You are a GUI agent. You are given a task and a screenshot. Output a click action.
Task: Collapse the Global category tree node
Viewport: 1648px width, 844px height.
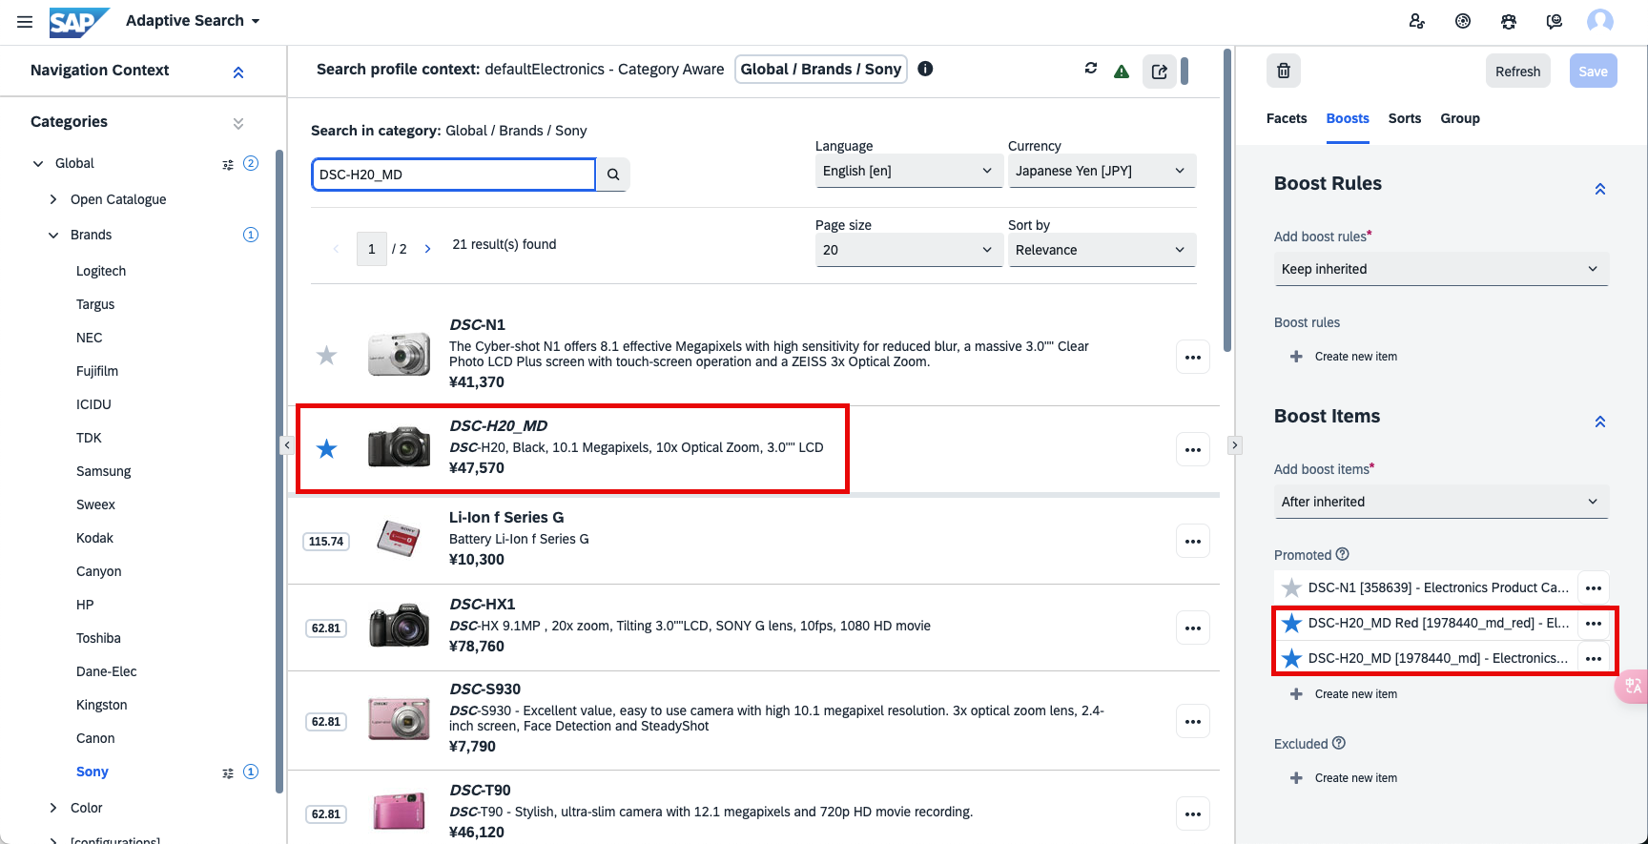pyautogui.click(x=38, y=164)
